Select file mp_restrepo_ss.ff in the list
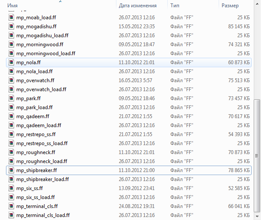This screenshot has height=220, width=261. [x=36, y=134]
